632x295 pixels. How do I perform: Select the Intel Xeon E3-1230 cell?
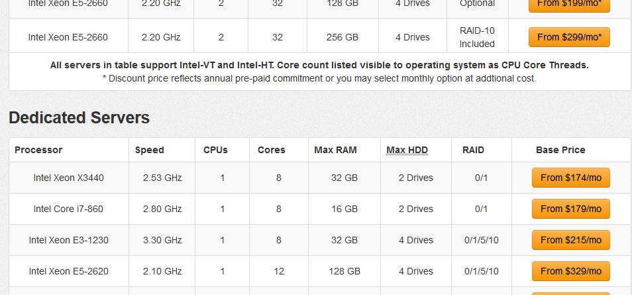pyautogui.click(x=68, y=240)
